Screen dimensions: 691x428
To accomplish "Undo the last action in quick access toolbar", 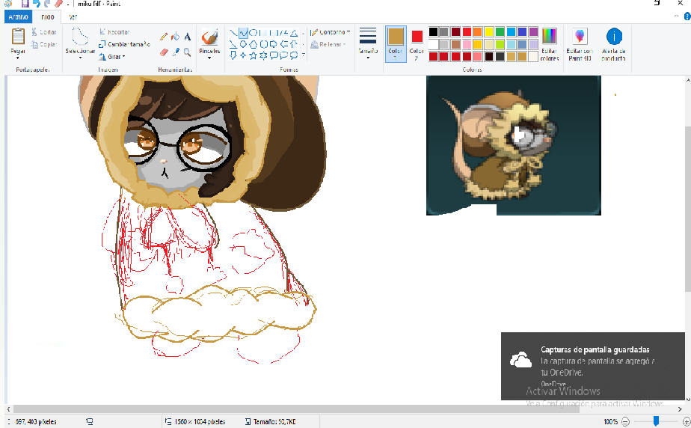I will pos(36,4).
